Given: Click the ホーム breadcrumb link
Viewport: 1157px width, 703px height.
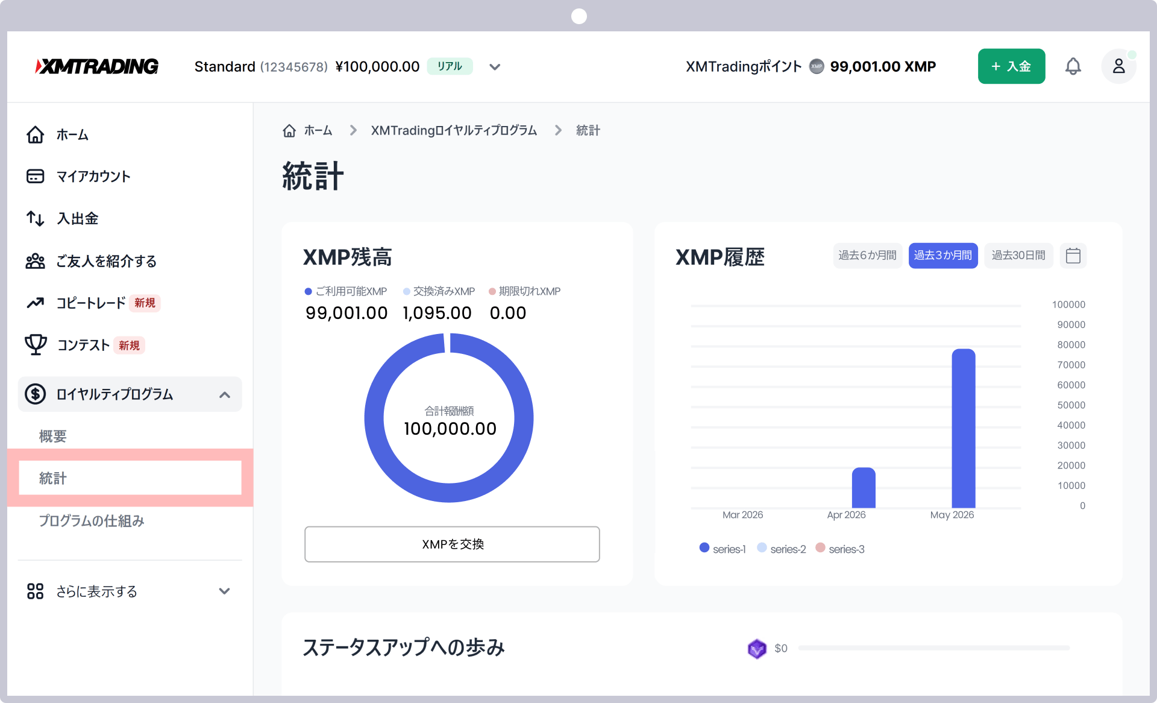Looking at the screenshot, I should (x=318, y=130).
